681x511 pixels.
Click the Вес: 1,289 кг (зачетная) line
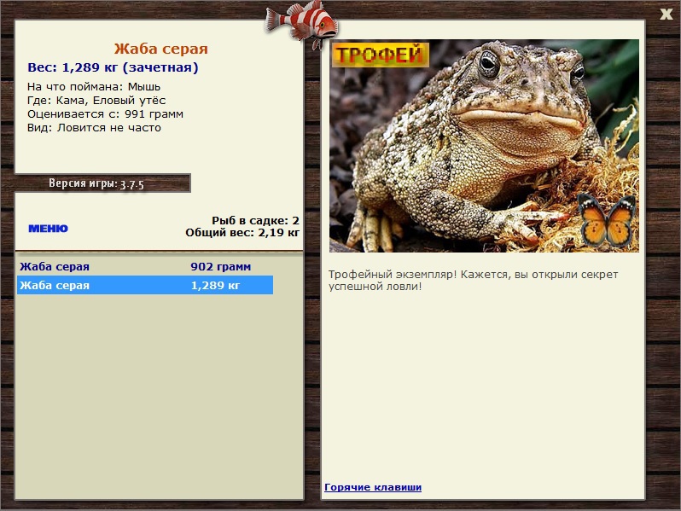(113, 67)
